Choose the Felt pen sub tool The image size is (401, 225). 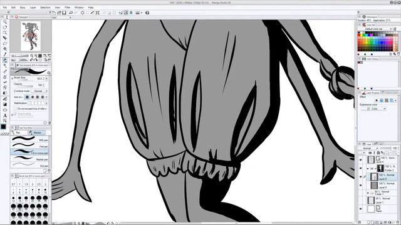point(29,145)
